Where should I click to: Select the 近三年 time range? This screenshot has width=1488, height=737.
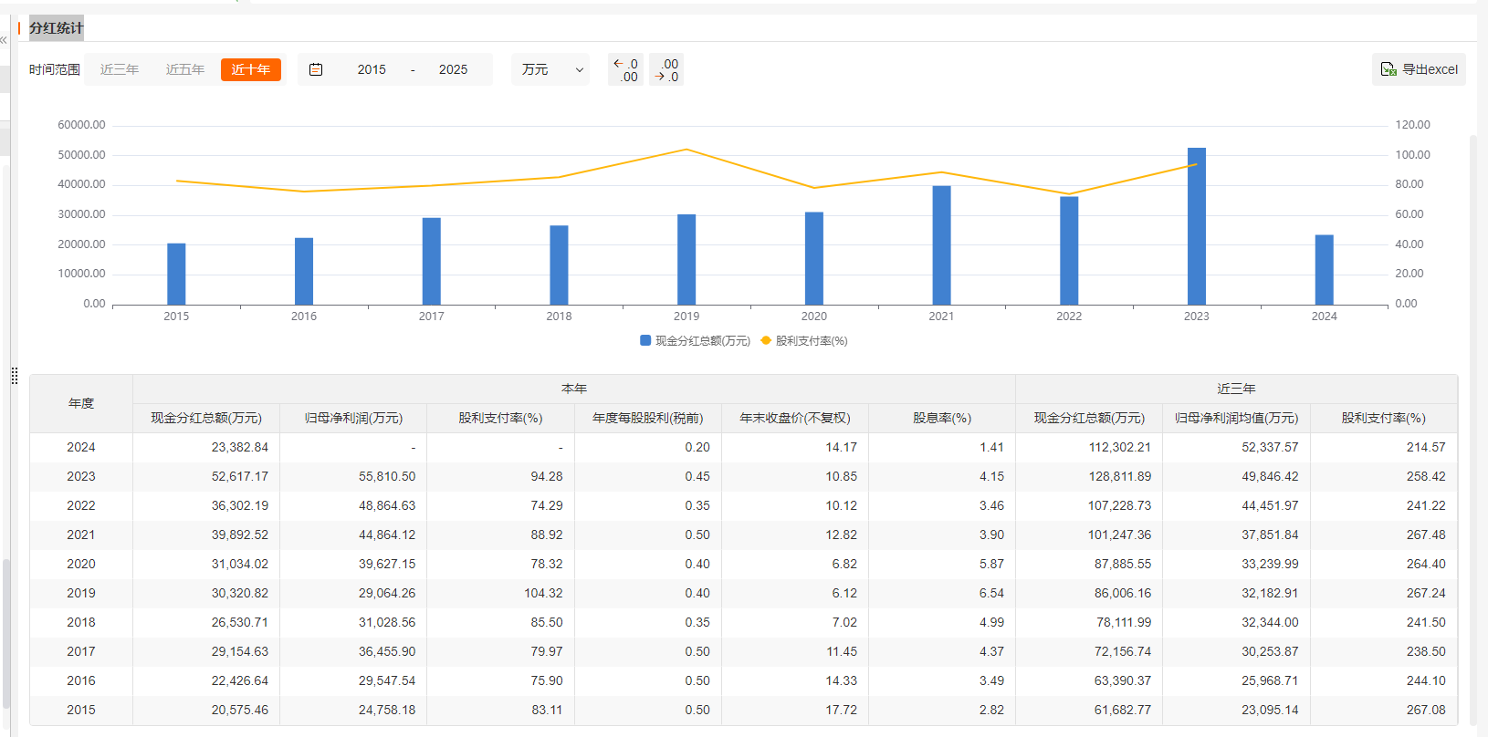point(120,69)
